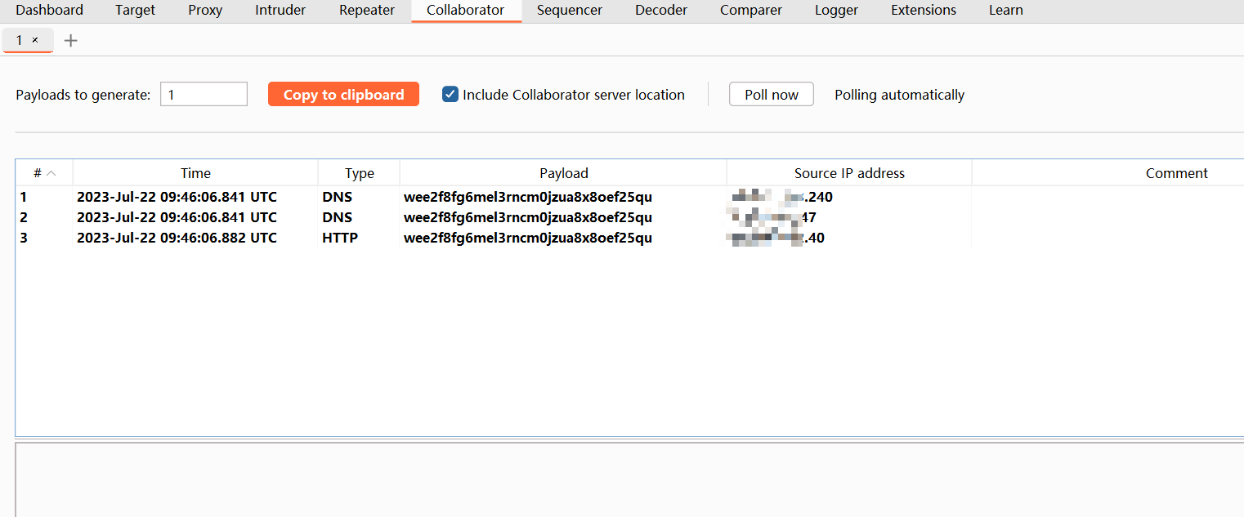The image size is (1244, 517).
Task: Open the Extensions tab
Action: 923,11
